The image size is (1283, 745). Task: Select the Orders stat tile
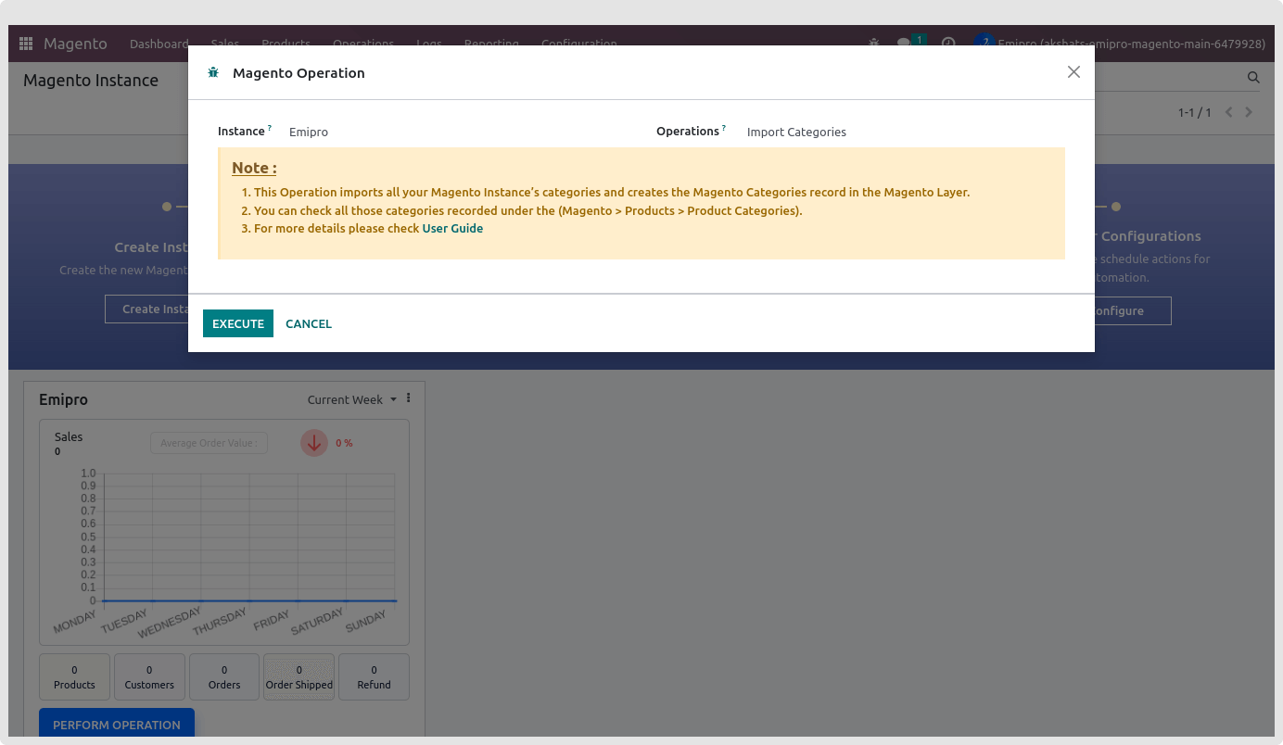[223, 676]
